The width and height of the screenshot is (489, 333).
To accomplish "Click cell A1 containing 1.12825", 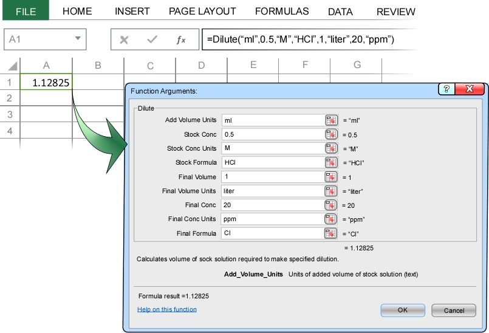I will (x=46, y=82).
